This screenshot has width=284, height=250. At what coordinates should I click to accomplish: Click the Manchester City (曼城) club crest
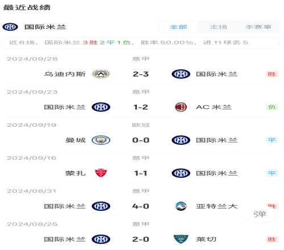click(101, 140)
